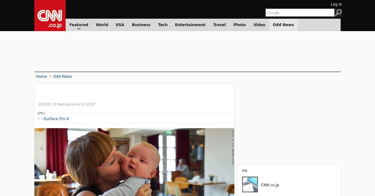Click the article photo of mother and baby

point(134,162)
